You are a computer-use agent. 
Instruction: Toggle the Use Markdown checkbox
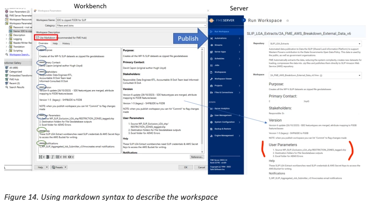38,37
